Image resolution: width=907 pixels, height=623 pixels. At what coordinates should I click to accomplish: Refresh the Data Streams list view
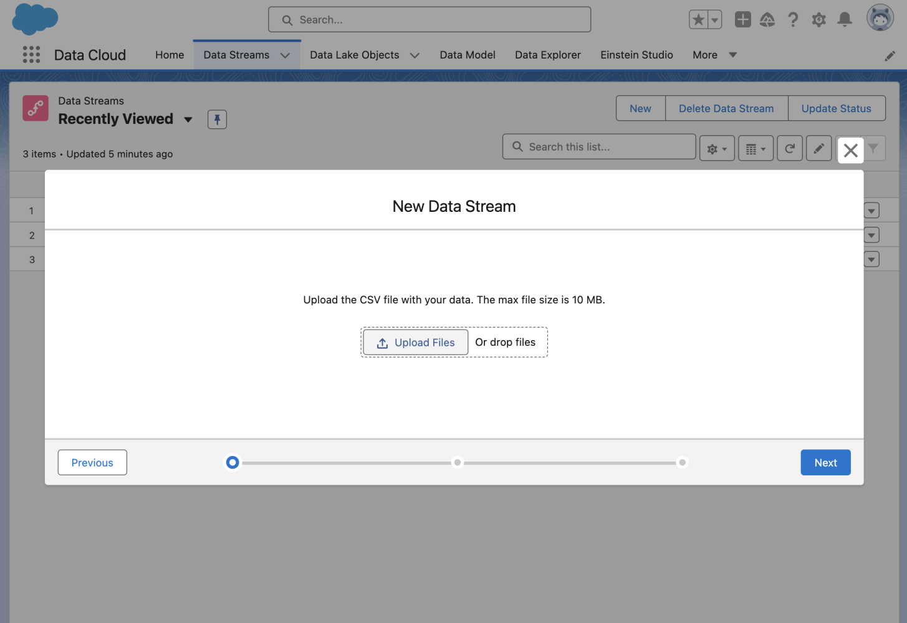790,148
